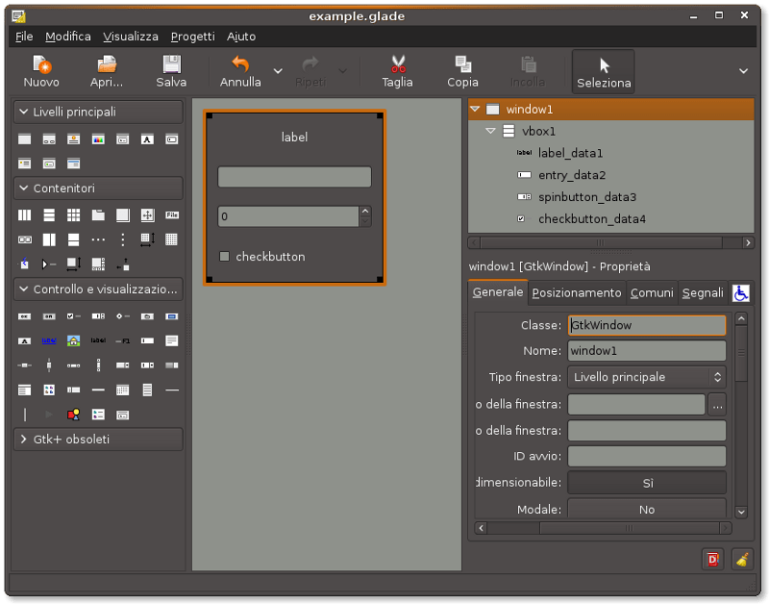
Task: Switch to the Segnali tab
Action: 703,292
